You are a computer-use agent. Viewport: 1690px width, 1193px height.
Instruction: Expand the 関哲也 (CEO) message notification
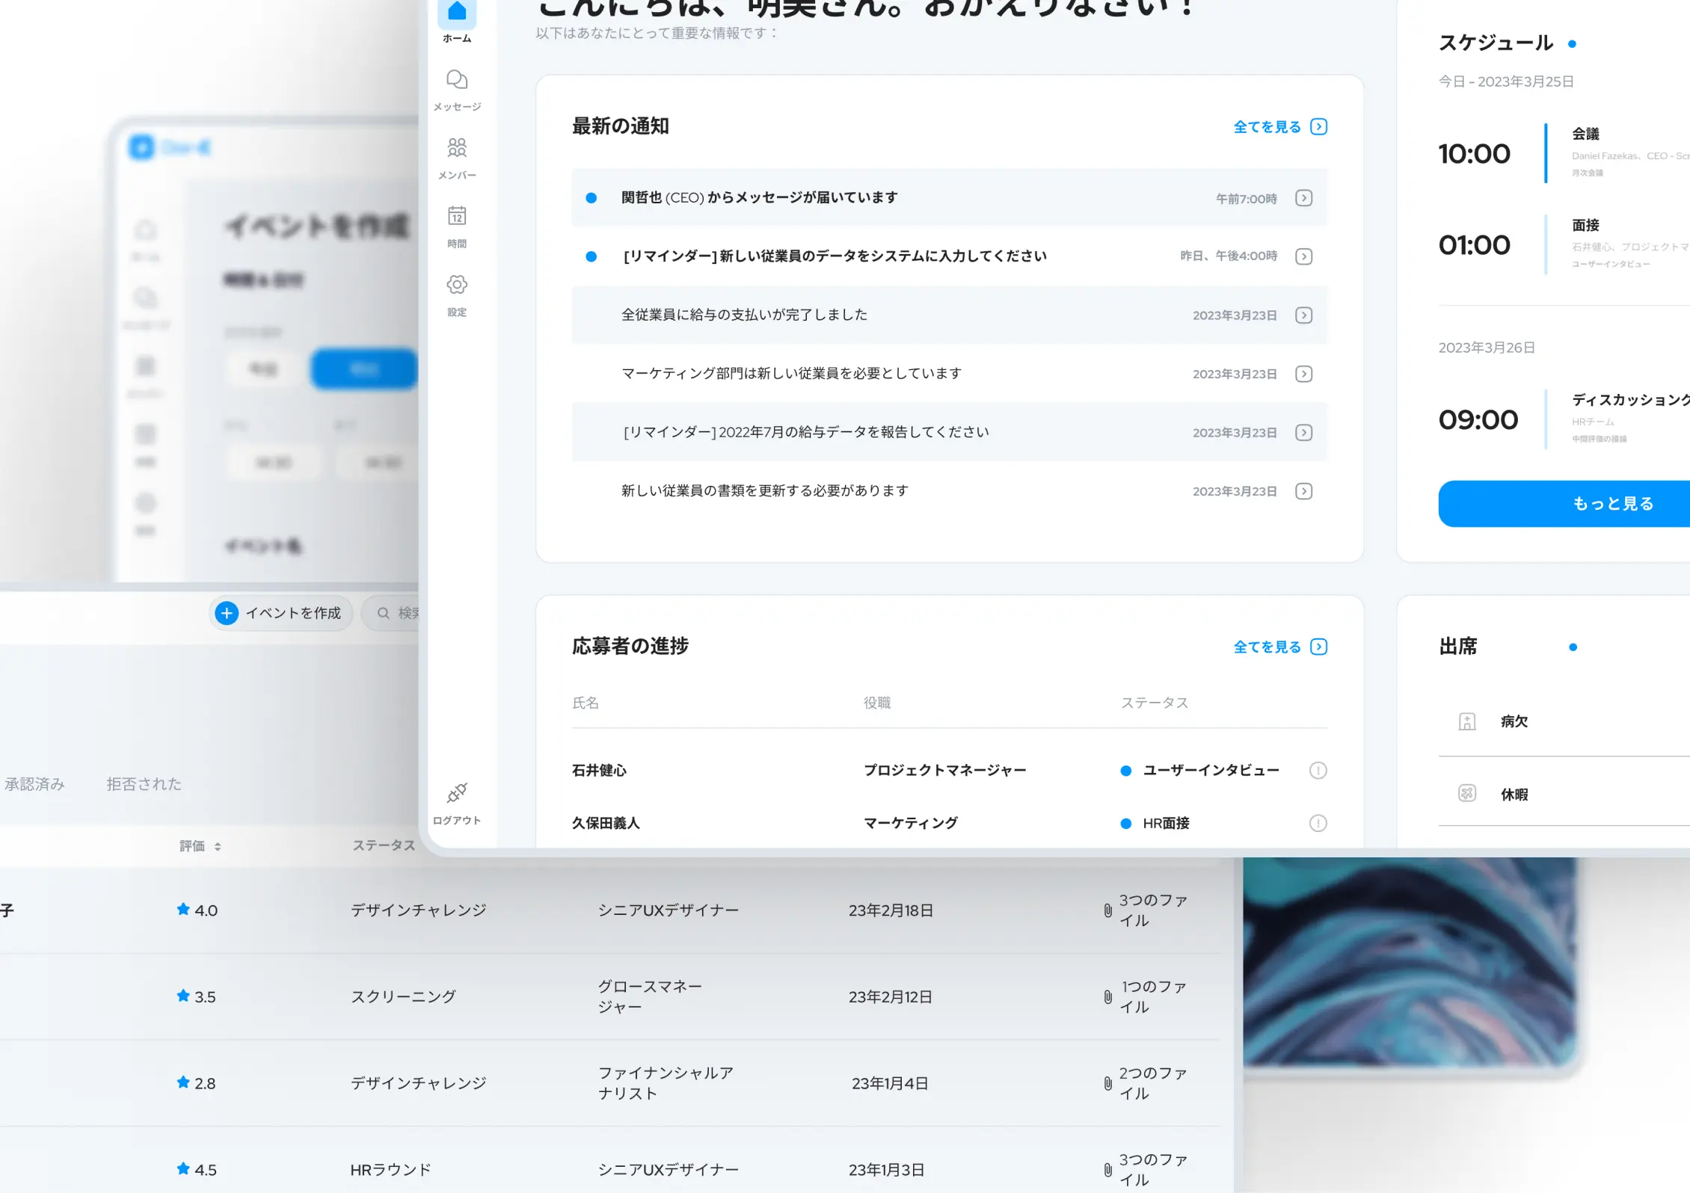[1304, 197]
